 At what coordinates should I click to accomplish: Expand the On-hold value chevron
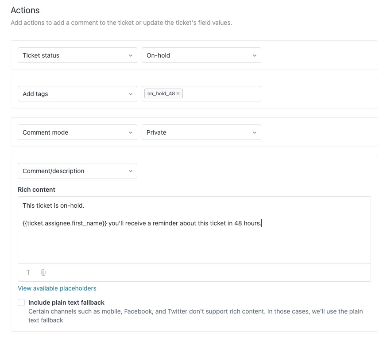[x=255, y=55]
